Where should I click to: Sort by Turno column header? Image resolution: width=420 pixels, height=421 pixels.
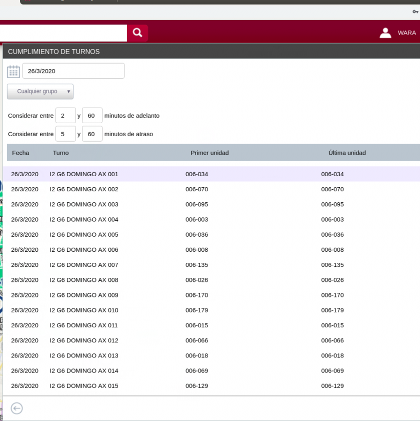point(60,153)
